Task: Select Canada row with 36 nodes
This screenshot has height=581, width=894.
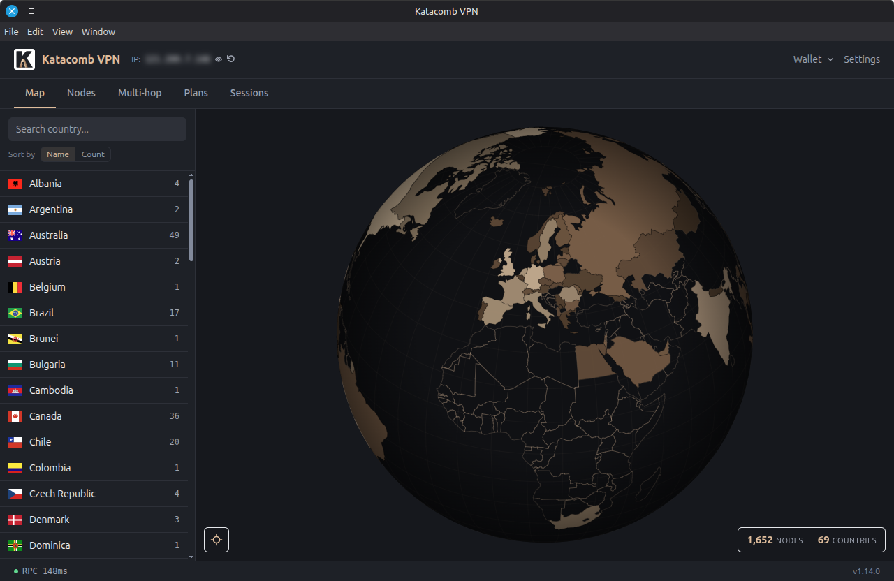Action: [x=94, y=416]
